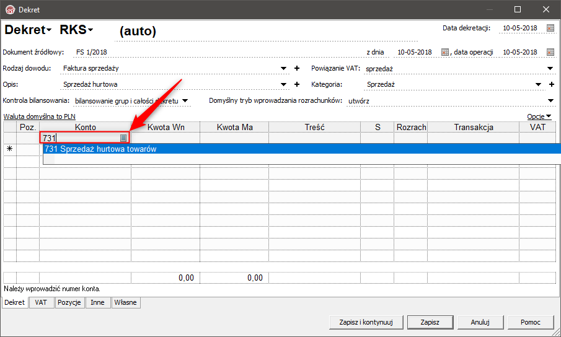Click the Dekret application icon in title bar
Image resolution: width=561 pixels, height=337 pixels.
click(x=10, y=10)
